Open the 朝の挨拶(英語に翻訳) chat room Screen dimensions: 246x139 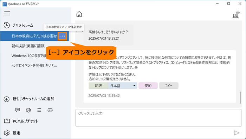click(28, 46)
